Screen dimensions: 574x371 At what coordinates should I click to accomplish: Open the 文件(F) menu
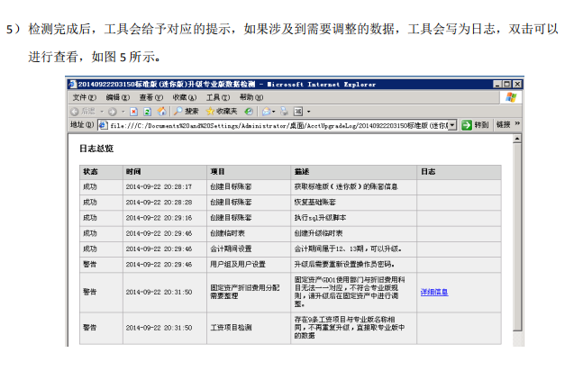85,97
